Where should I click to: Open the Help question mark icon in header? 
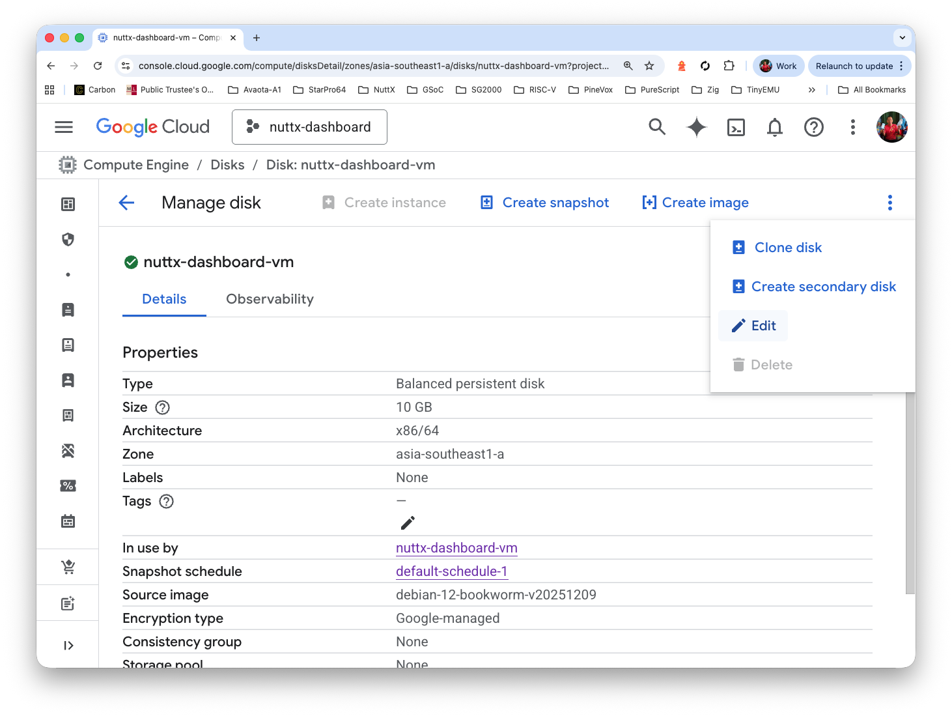pos(813,127)
